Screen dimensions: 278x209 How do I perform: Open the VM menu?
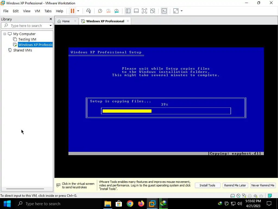tap(37, 11)
